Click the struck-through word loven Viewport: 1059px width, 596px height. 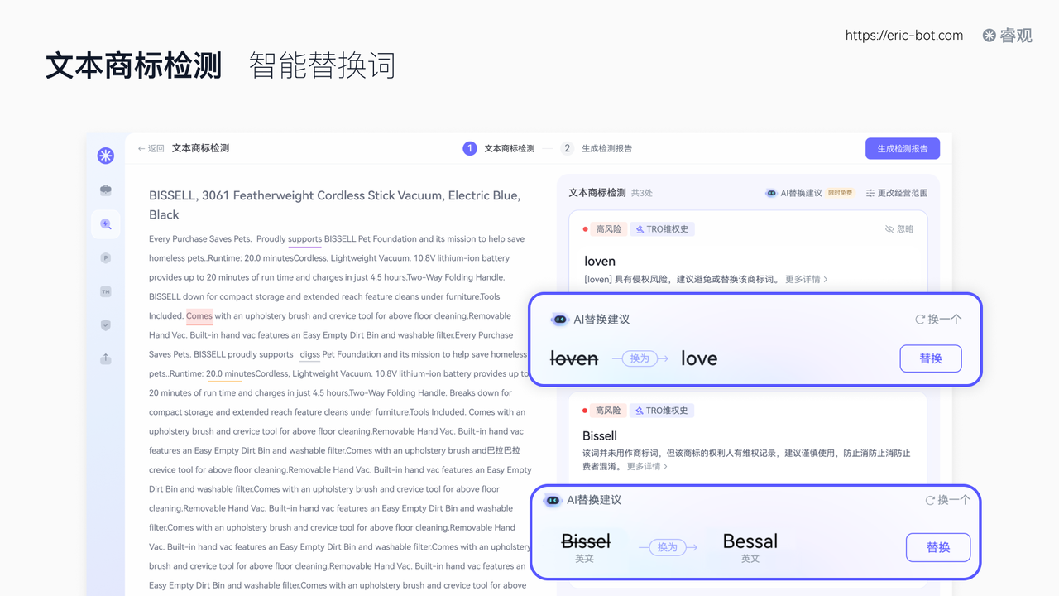(574, 358)
